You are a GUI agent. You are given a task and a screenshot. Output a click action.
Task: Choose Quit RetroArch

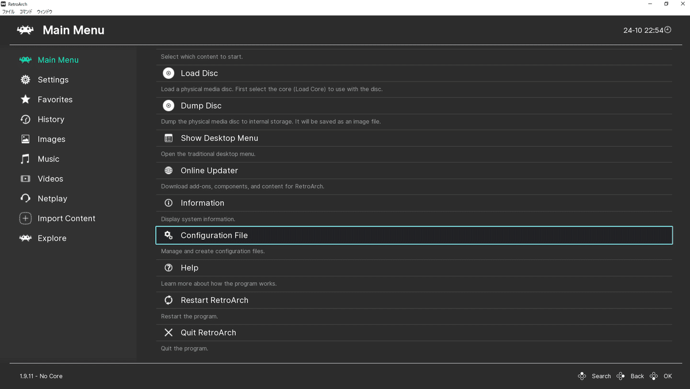pyautogui.click(x=414, y=333)
